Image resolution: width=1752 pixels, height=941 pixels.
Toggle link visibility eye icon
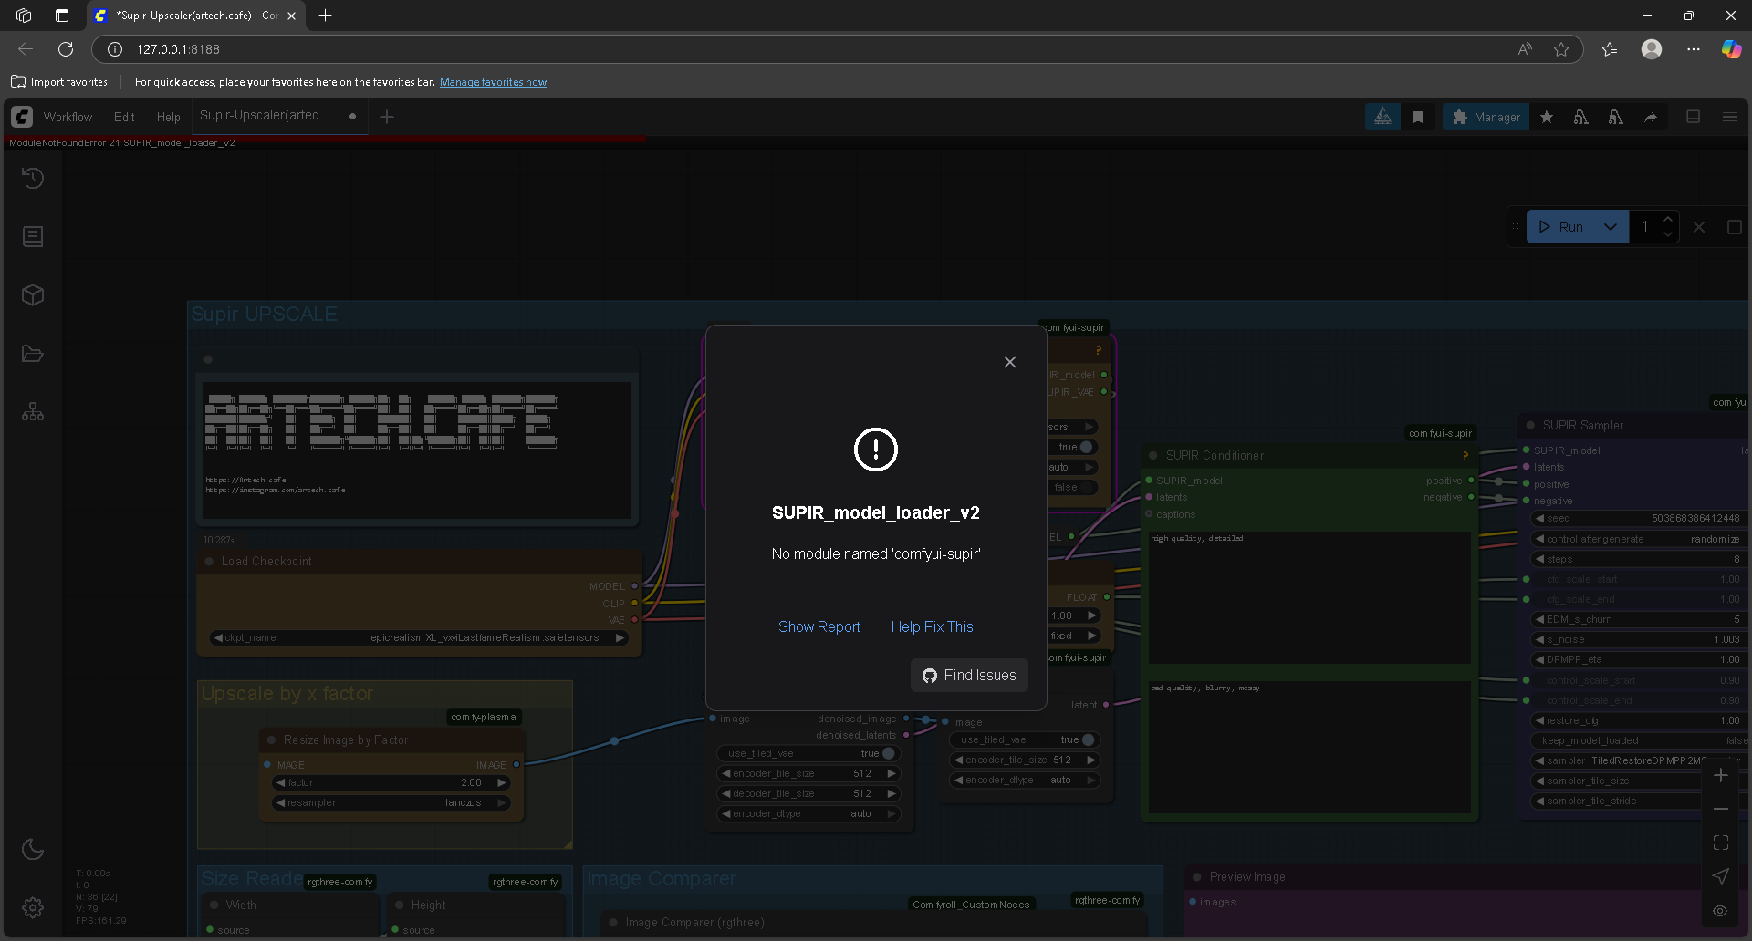(1721, 910)
